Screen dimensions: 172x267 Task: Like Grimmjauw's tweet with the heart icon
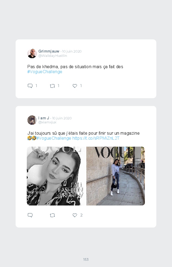coord(75,86)
